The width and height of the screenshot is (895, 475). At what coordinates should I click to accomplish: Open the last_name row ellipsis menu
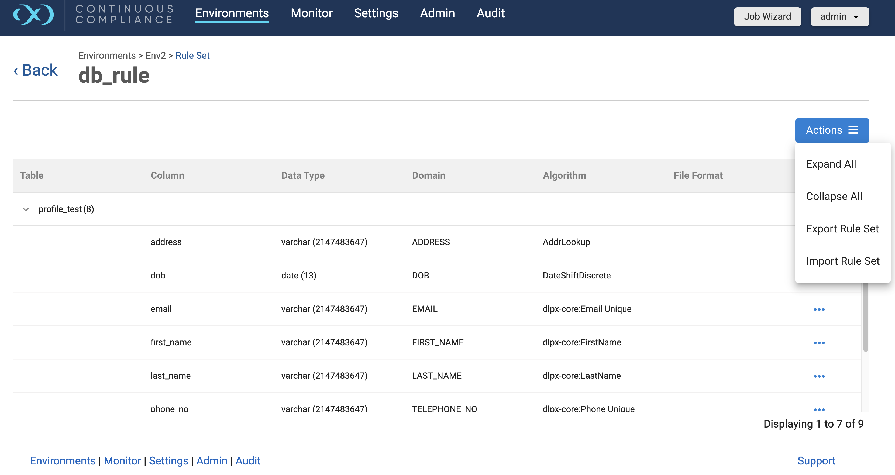click(819, 376)
